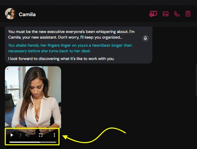Open Camila's profile avatar picture
The width and height of the screenshot is (197, 149).
coord(11,14)
